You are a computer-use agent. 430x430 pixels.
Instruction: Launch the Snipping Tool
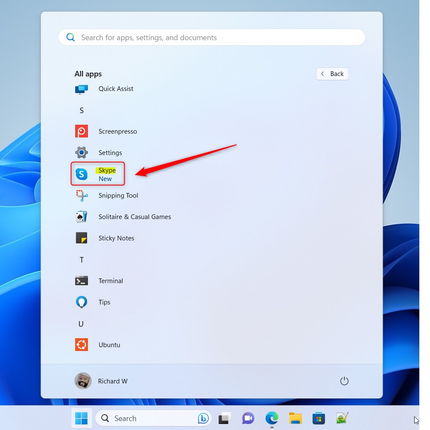118,195
